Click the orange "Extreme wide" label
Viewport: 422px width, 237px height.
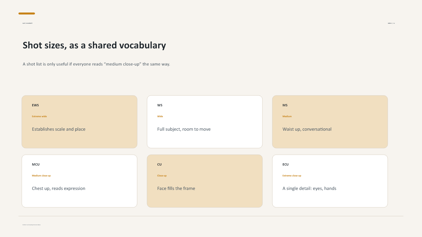[x=39, y=116]
